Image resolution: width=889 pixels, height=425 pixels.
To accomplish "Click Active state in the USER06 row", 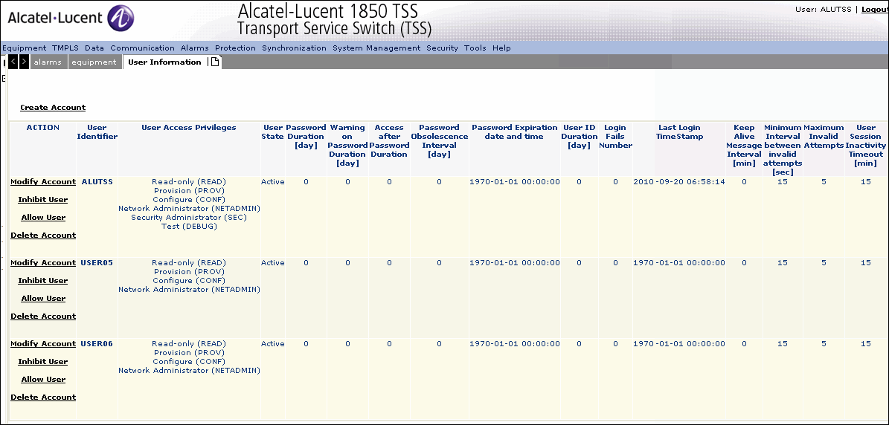I will pos(273,343).
